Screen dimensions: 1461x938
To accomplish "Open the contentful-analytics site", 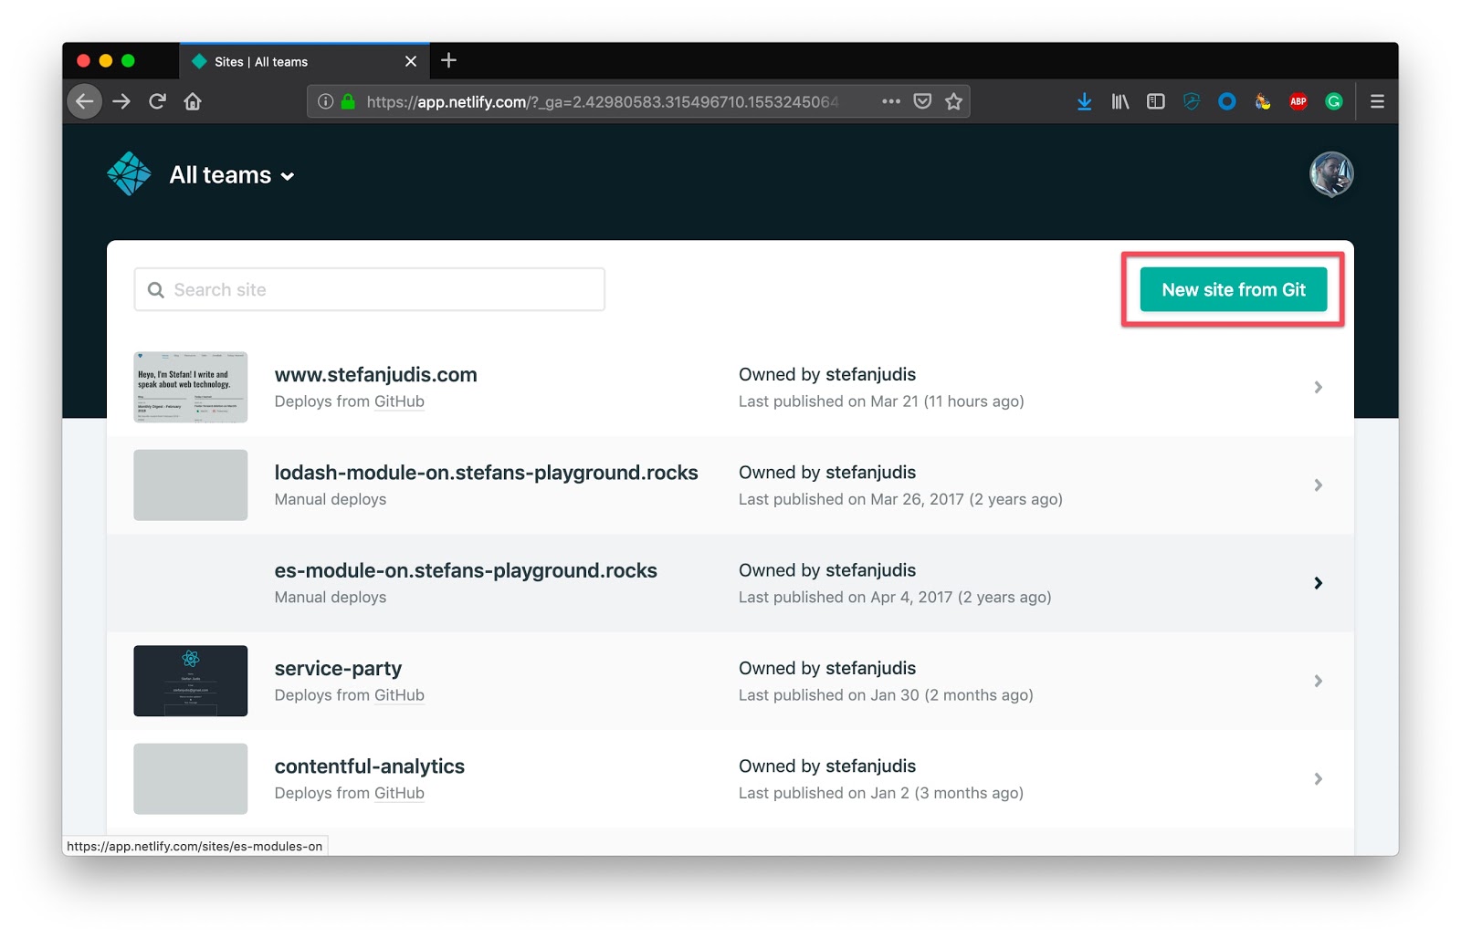I will tap(370, 766).
